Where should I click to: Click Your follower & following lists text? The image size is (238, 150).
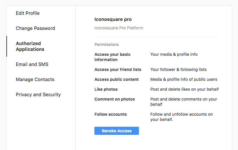click(178, 69)
